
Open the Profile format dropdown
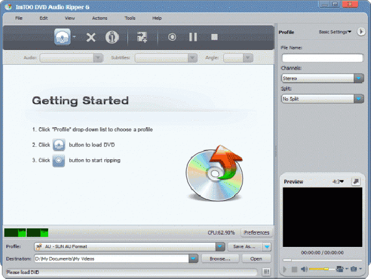[x=221, y=247]
